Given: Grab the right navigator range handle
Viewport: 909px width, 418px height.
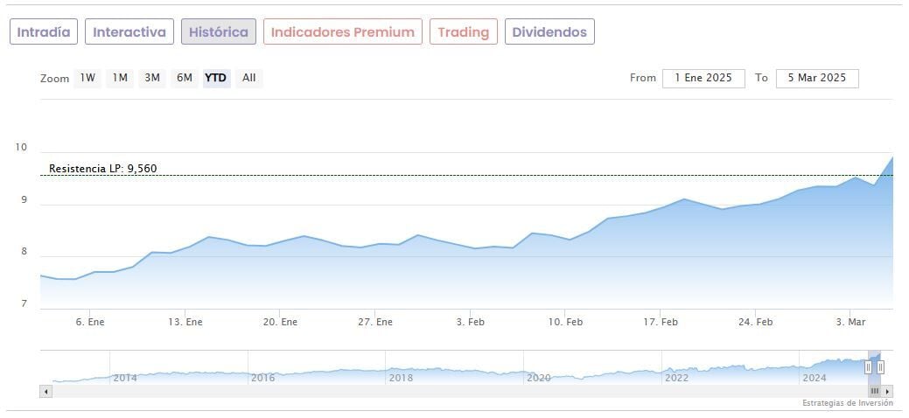Looking at the screenshot, I should point(880,367).
